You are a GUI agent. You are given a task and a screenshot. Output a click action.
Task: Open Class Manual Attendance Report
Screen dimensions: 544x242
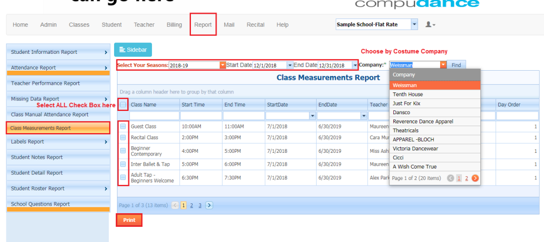pyautogui.click(x=58, y=114)
